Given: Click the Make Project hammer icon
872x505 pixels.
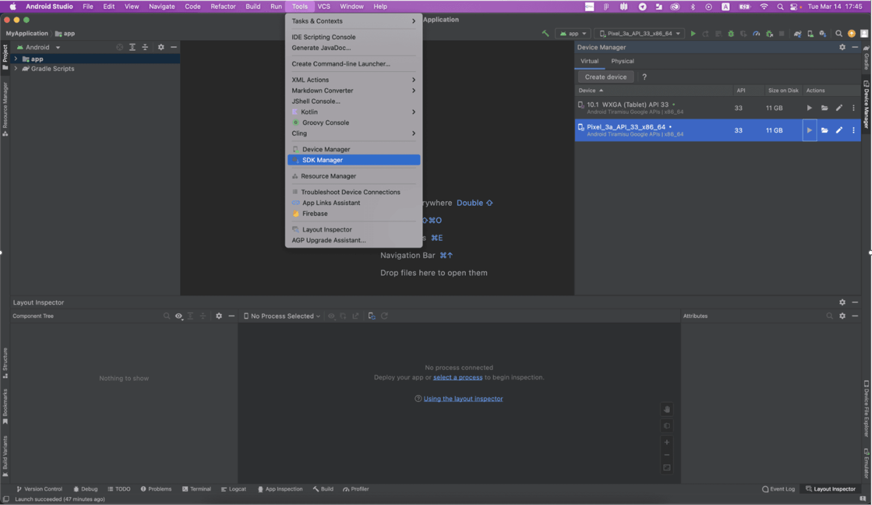Looking at the screenshot, I should coord(545,34).
